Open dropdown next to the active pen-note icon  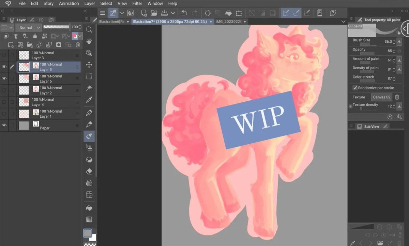pos(121,13)
